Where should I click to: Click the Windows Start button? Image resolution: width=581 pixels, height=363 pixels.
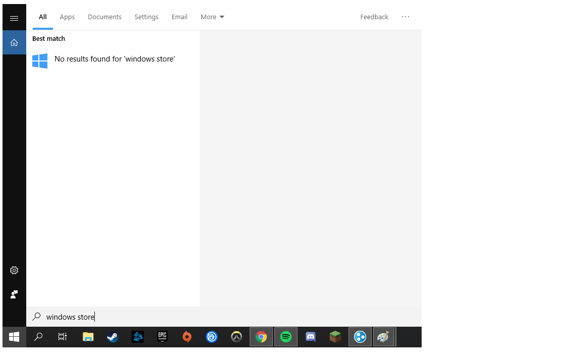pyautogui.click(x=14, y=337)
